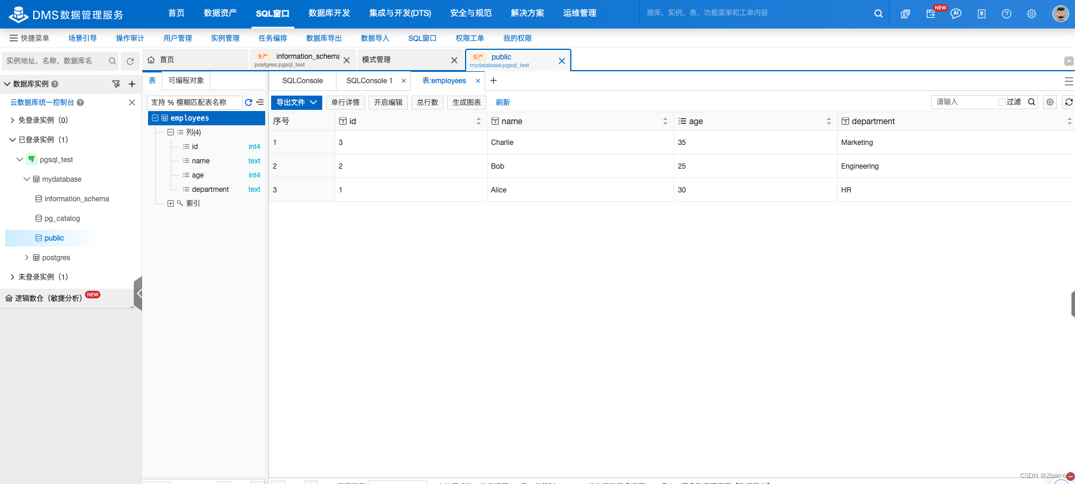
Task: Add a new SQL console tab
Action: point(493,81)
